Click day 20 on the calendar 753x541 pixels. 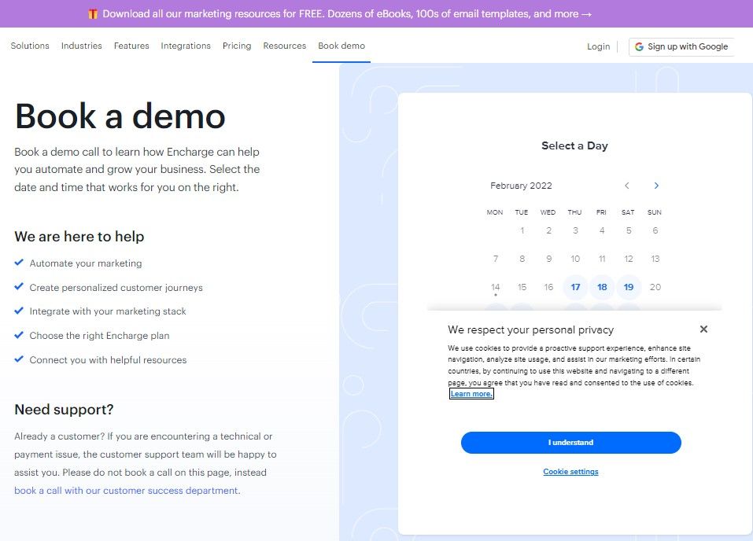(655, 287)
